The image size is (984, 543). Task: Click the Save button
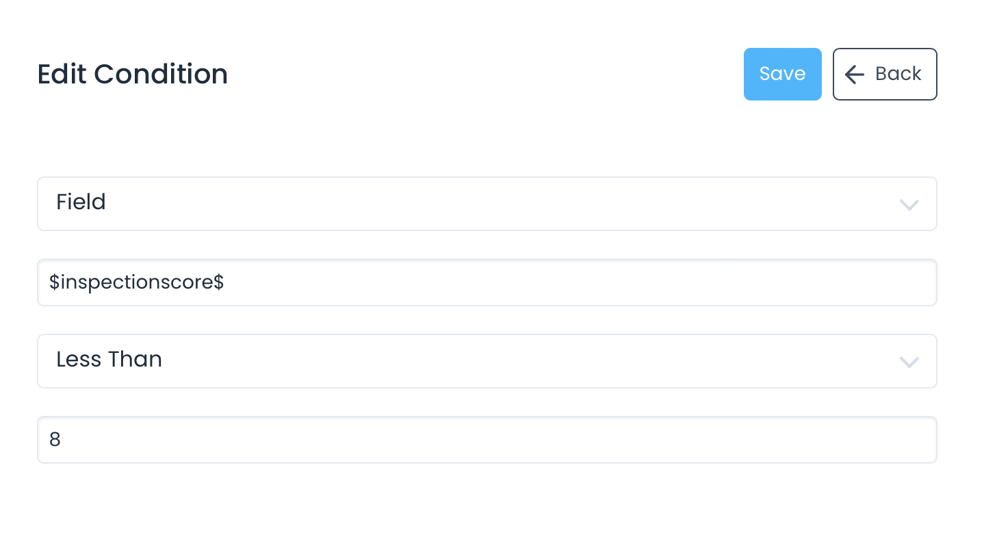click(782, 74)
